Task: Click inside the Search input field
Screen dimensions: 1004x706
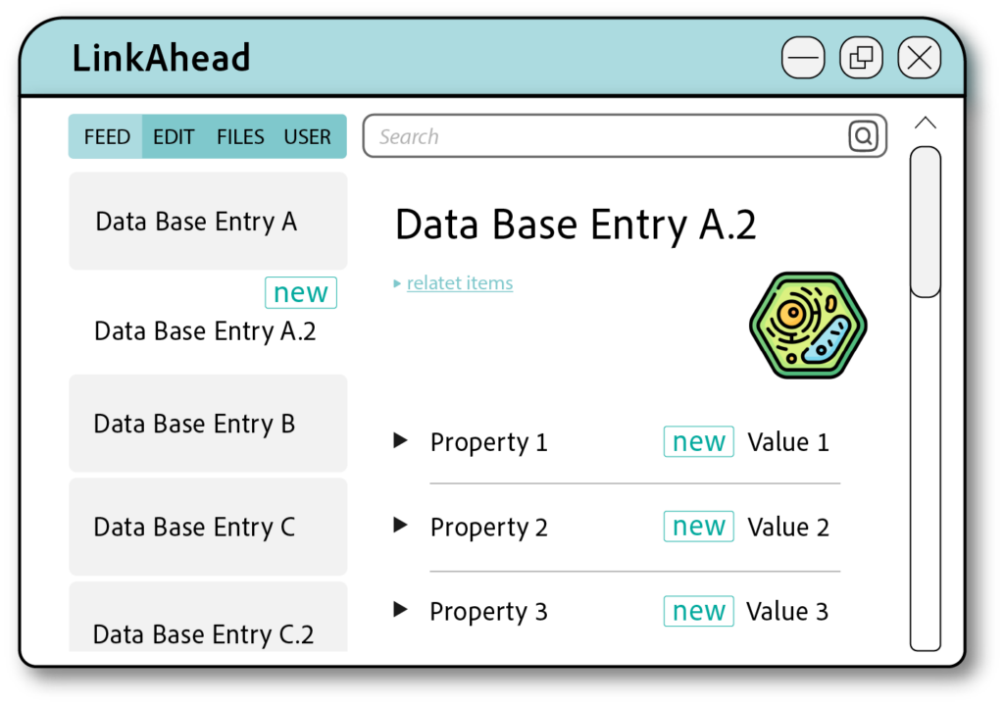Action: click(603, 136)
